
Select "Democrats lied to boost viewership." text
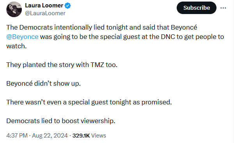[x=61, y=121]
